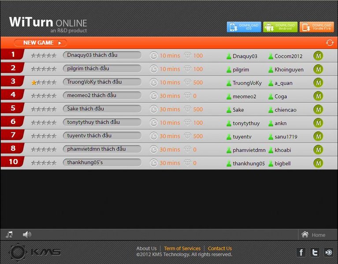Click the KMS logo in footer

pyautogui.click(x=35, y=252)
